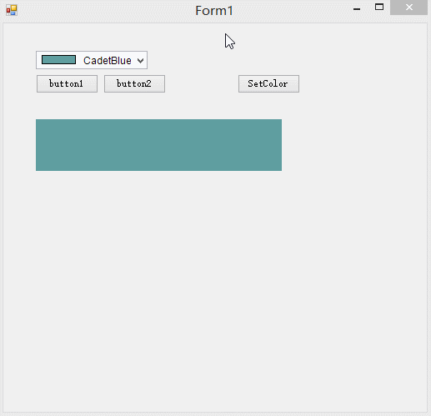Click the Form1 application icon in title bar
The width and height of the screenshot is (431, 416).
pos(12,10)
